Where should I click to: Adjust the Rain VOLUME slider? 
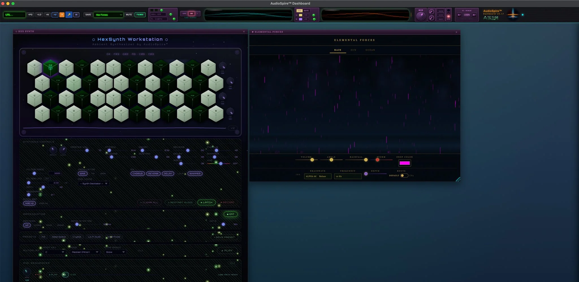(x=306, y=160)
